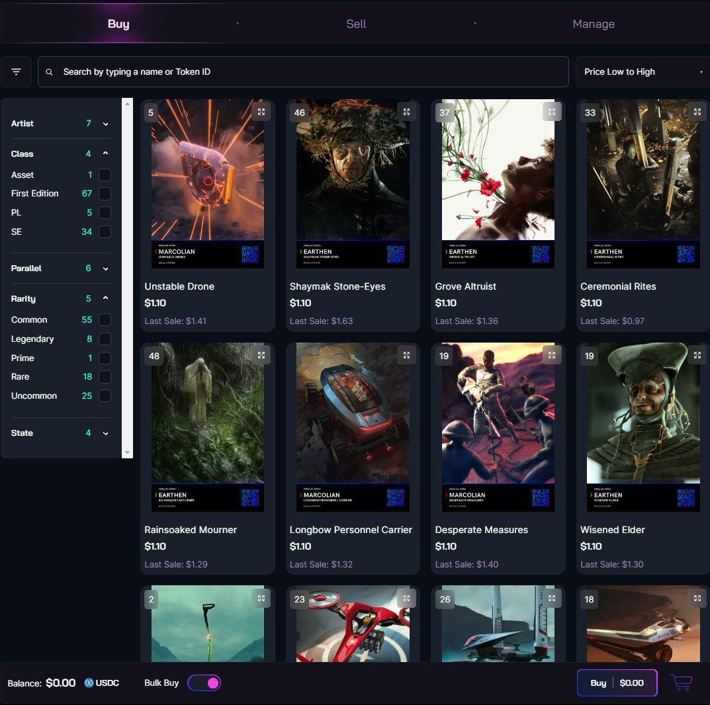Screen dimensions: 710x705
Task: Expand the card image numbered 18
Action: pos(697,599)
